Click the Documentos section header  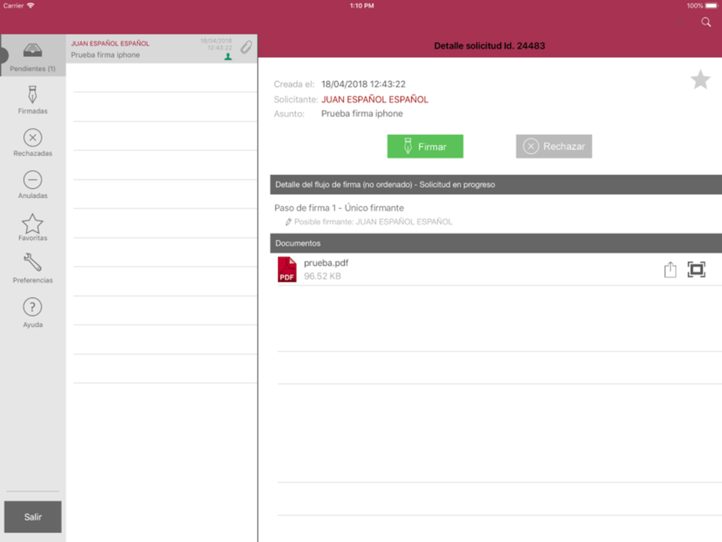tap(496, 244)
